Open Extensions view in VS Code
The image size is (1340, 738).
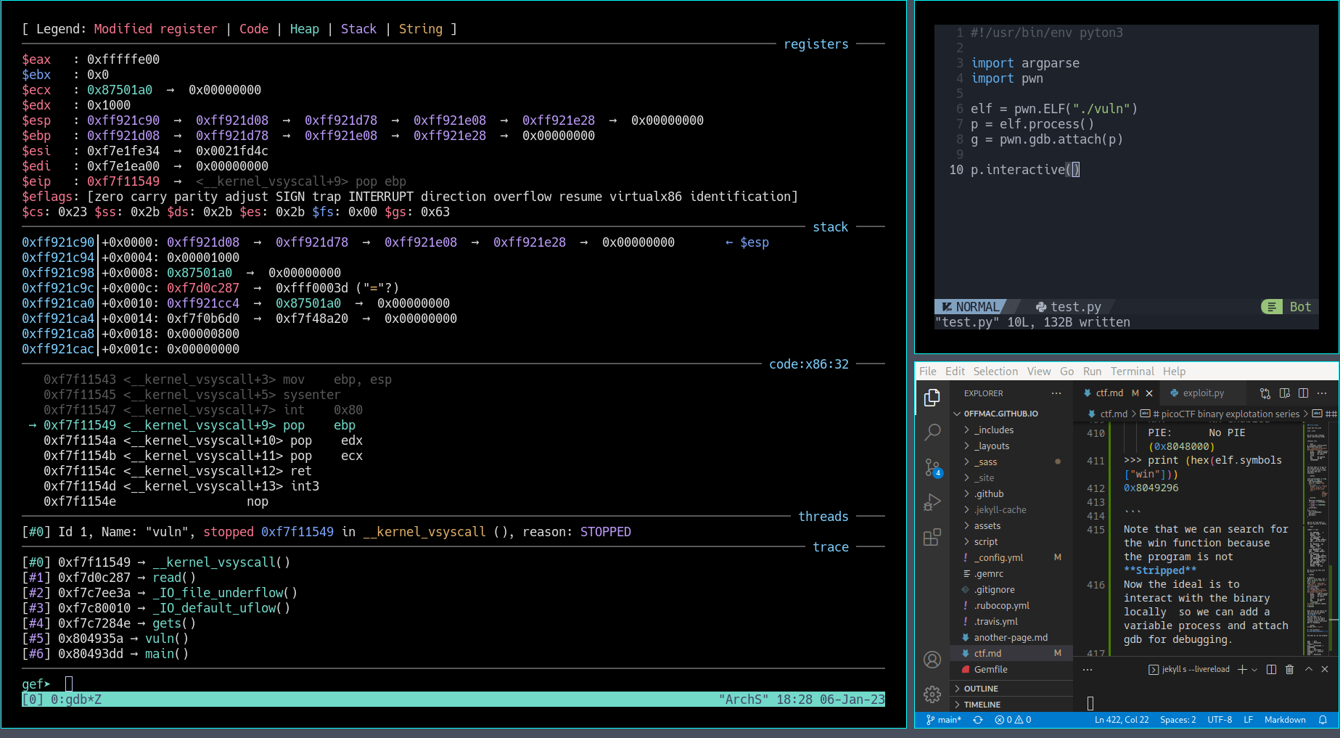[x=932, y=537]
